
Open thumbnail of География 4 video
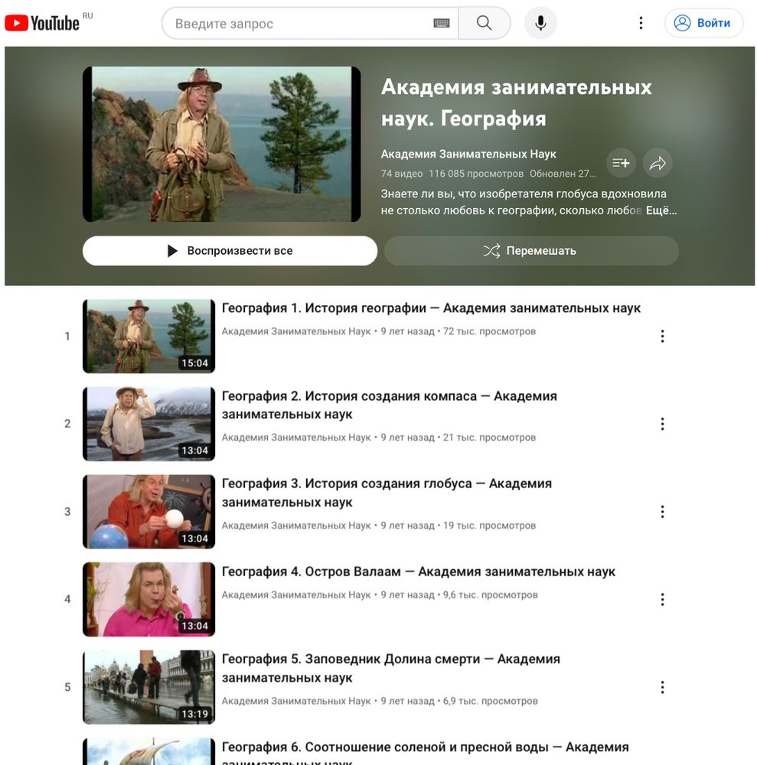click(148, 600)
